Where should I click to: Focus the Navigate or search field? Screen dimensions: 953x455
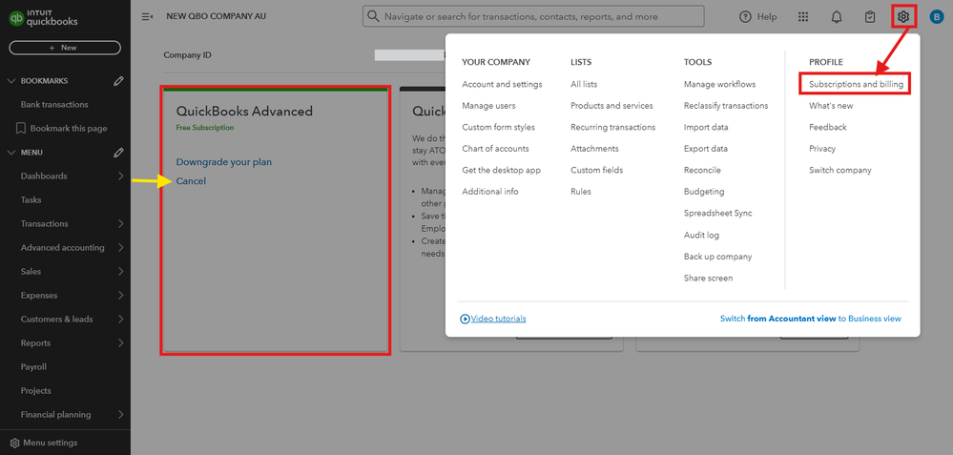[533, 16]
